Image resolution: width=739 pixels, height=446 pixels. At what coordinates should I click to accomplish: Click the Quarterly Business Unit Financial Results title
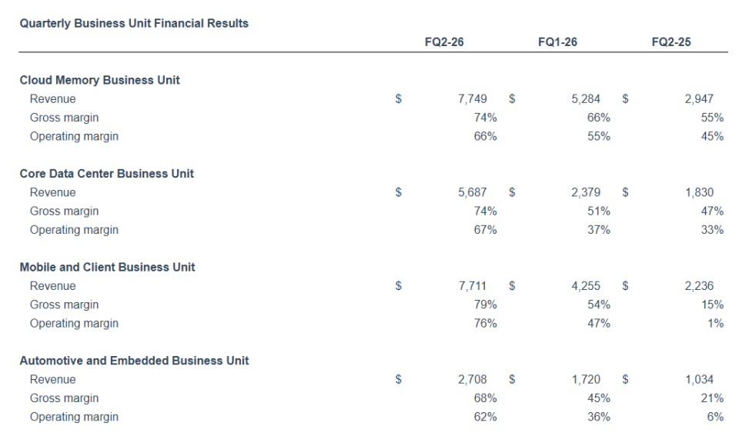click(x=134, y=24)
